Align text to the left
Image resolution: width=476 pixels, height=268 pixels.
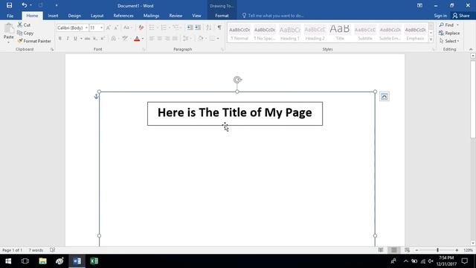[152, 39]
